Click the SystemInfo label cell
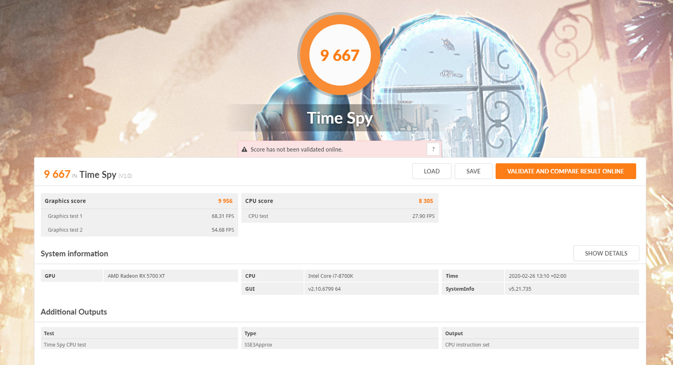 pos(473,289)
